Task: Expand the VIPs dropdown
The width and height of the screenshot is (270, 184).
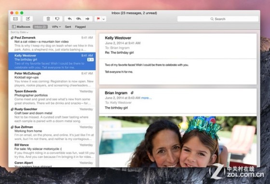Action: (x=56, y=27)
